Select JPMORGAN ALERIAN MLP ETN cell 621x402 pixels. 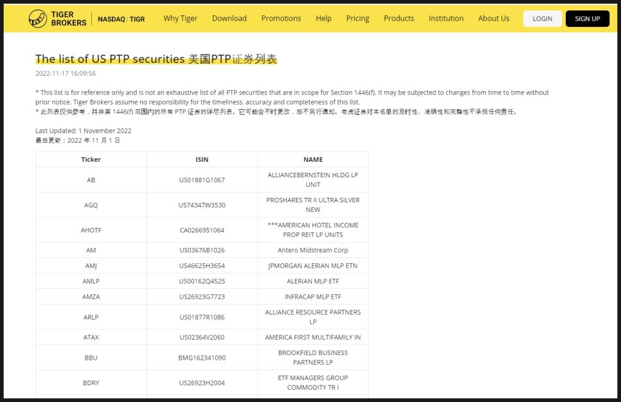(313, 265)
